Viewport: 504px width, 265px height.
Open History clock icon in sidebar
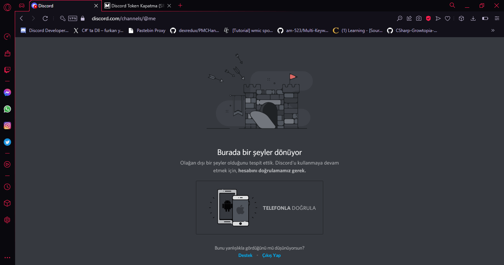coord(7,187)
